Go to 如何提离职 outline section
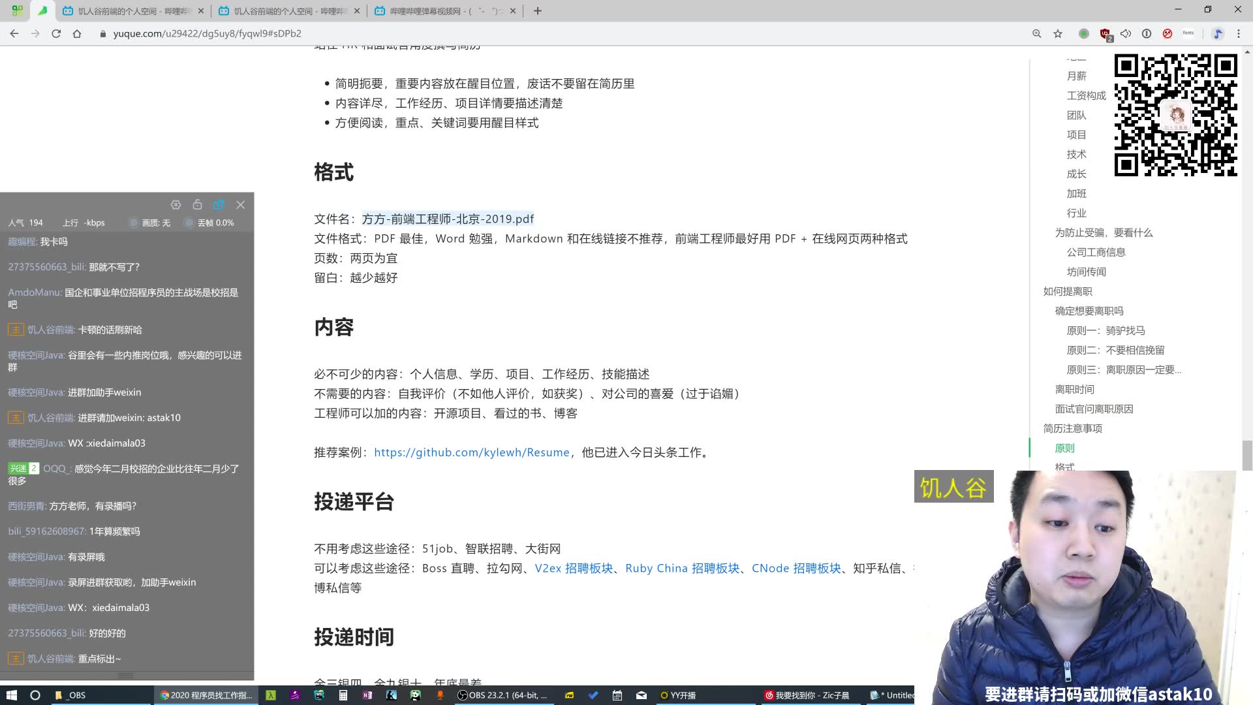This screenshot has height=705, width=1253. [x=1068, y=292]
